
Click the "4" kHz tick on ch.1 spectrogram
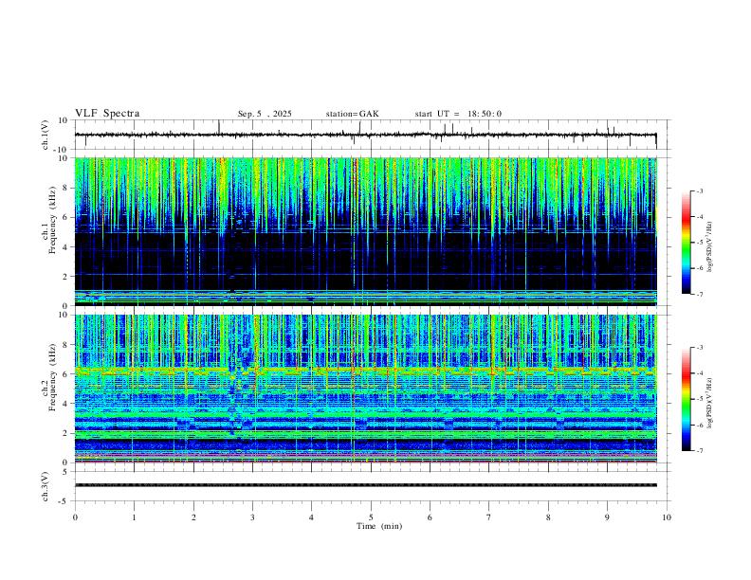(x=66, y=247)
